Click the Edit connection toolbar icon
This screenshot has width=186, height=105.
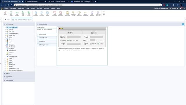[x=42, y=14]
